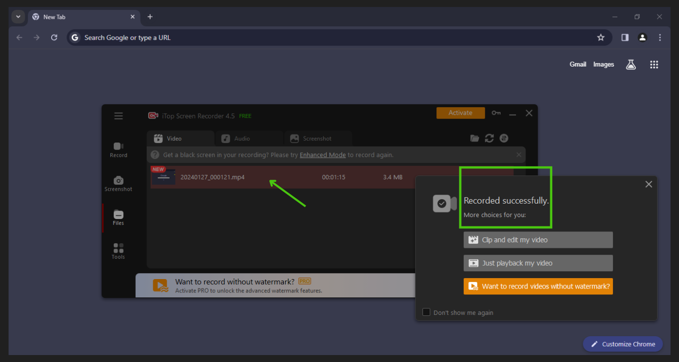Switch to the Screenshot tab
The height and width of the screenshot is (362, 679).
pos(317,139)
